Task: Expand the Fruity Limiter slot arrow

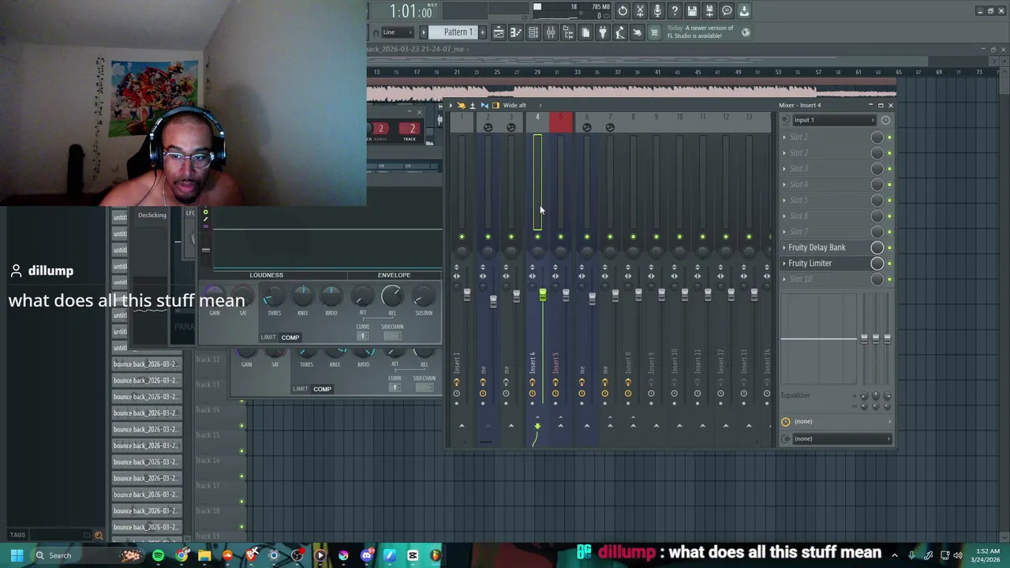Action: coord(784,263)
